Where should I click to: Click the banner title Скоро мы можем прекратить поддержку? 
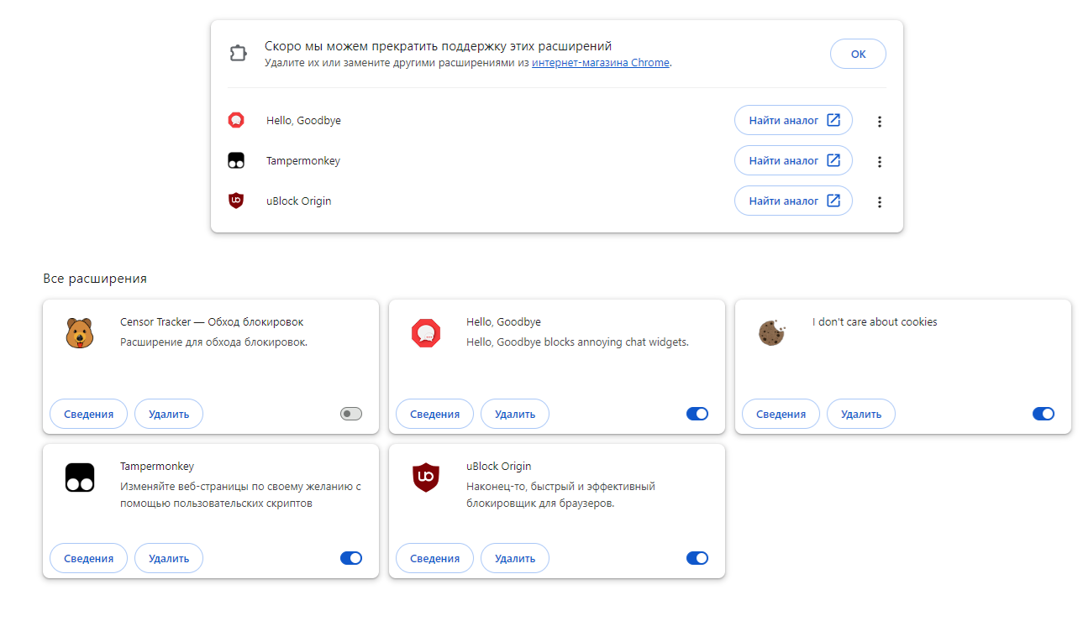pyautogui.click(x=438, y=46)
